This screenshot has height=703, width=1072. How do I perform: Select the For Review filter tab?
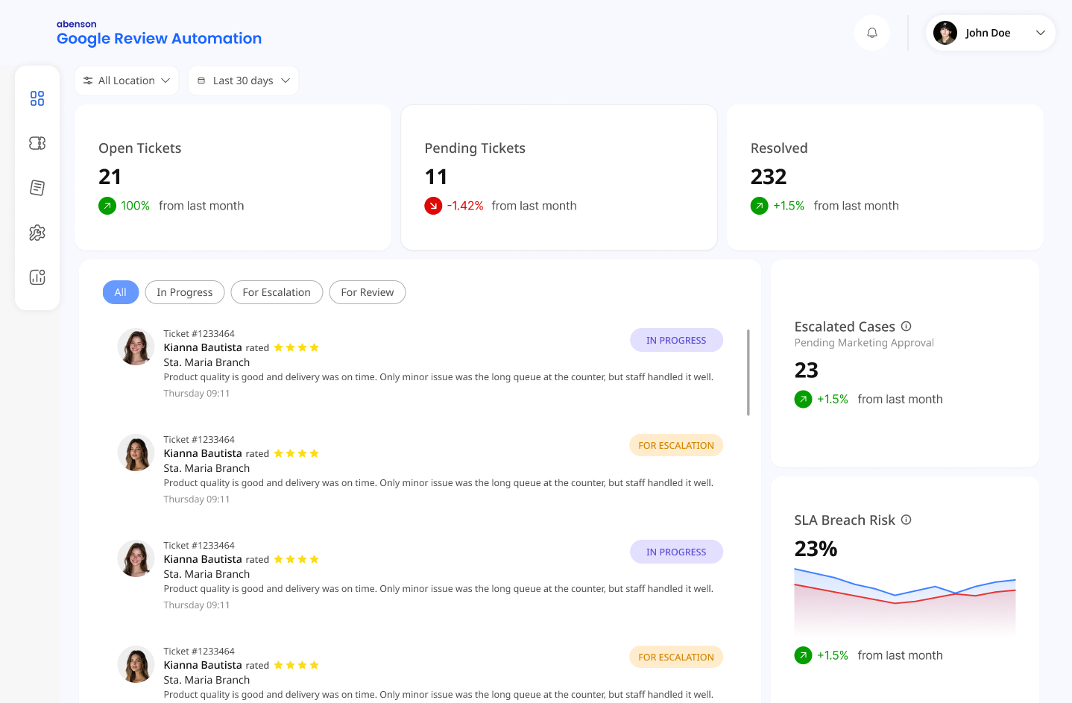368,292
